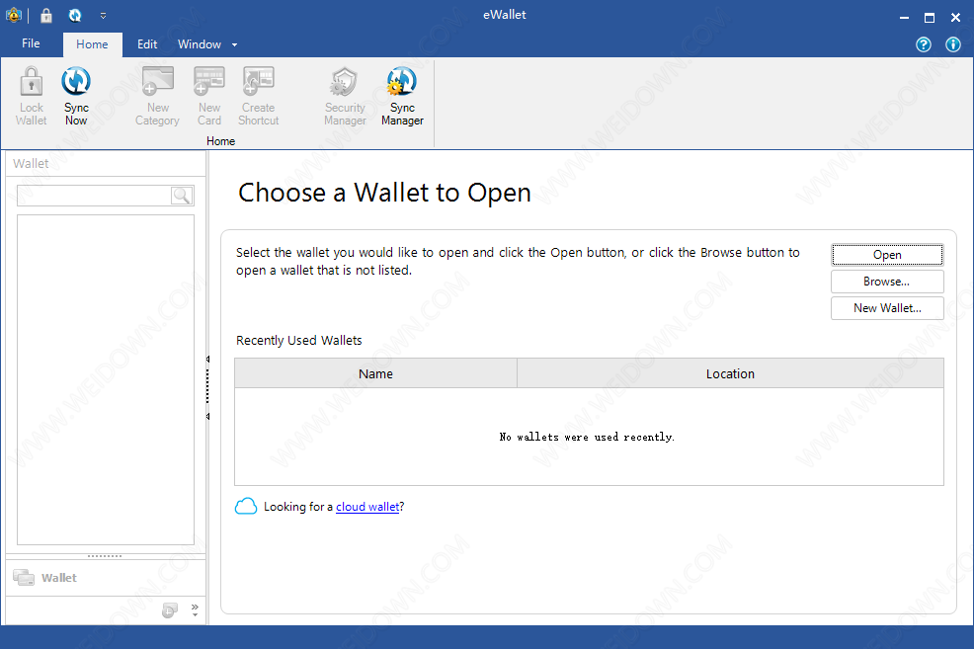This screenshot has width=974, height=649.
Task: Click the Wallet navigation pane button
Action: pyautogui.click(x=106, y=578)
